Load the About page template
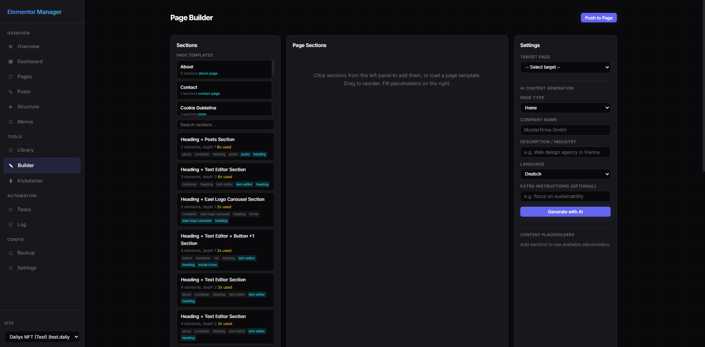 (224, 70)
